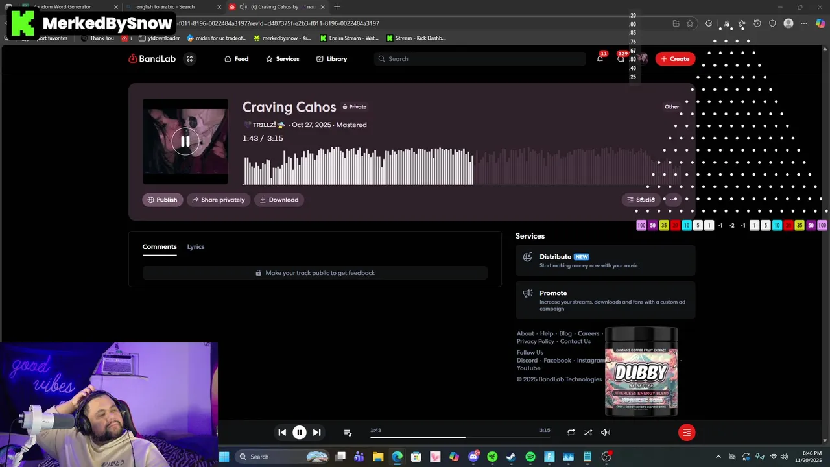
Task: Open File Explorer from the taskbar
Action: coord(378,457)
